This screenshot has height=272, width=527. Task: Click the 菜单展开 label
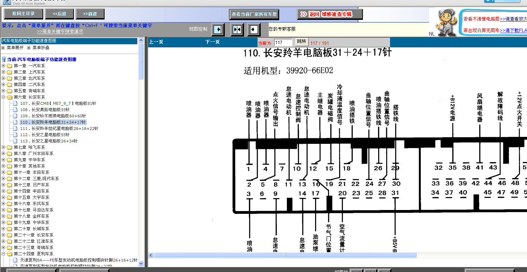click(x=15, y=48)
